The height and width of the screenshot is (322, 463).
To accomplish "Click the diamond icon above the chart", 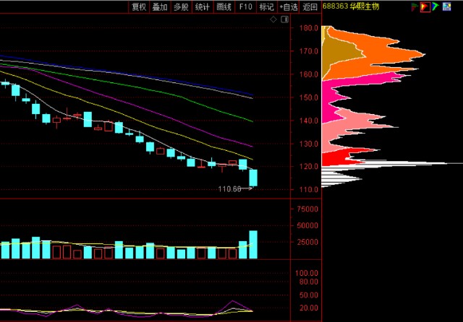I will point(273,19).
